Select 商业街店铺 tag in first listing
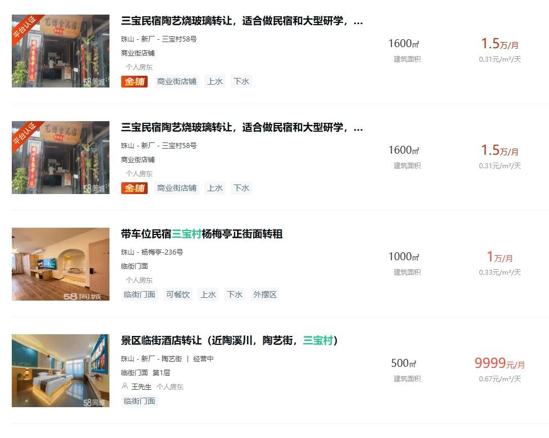The width and height of the screenshot is (549, 438). 177,81
